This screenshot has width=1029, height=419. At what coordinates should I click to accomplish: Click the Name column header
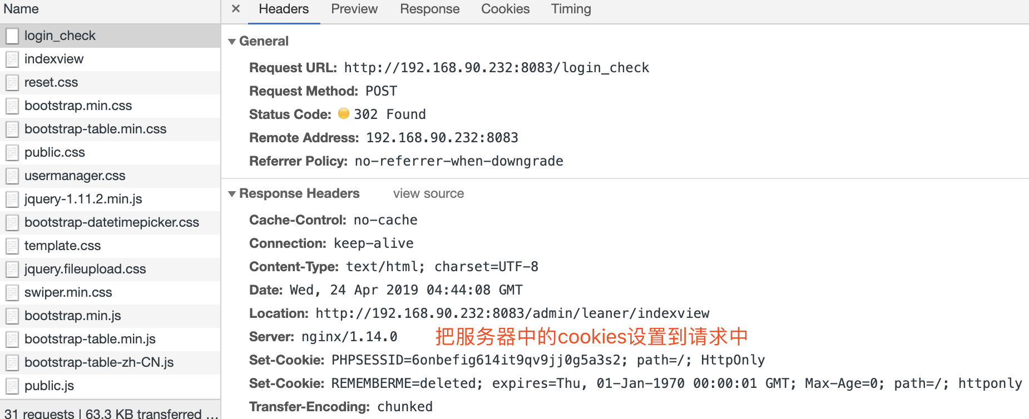(21, 9)
